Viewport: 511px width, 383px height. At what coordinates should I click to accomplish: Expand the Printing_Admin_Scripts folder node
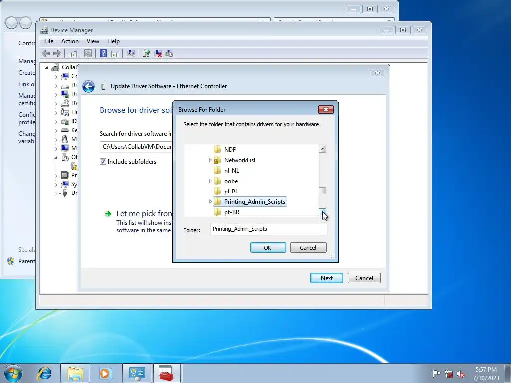click(x=210, y=202)
